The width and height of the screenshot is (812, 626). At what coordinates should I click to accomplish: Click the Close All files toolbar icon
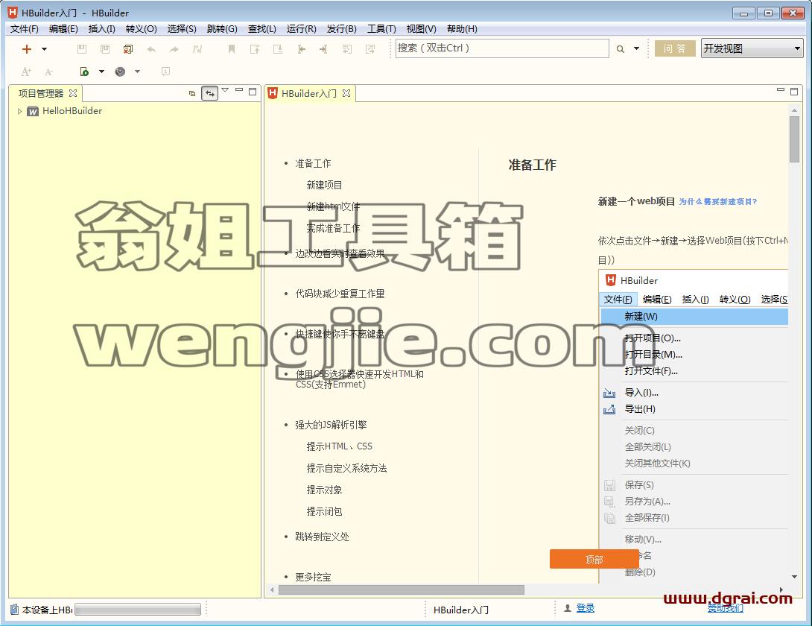[128, 49]
